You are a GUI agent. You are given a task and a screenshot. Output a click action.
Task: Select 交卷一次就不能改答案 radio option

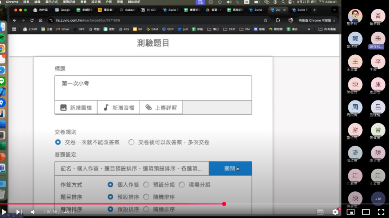coord(58,142)
